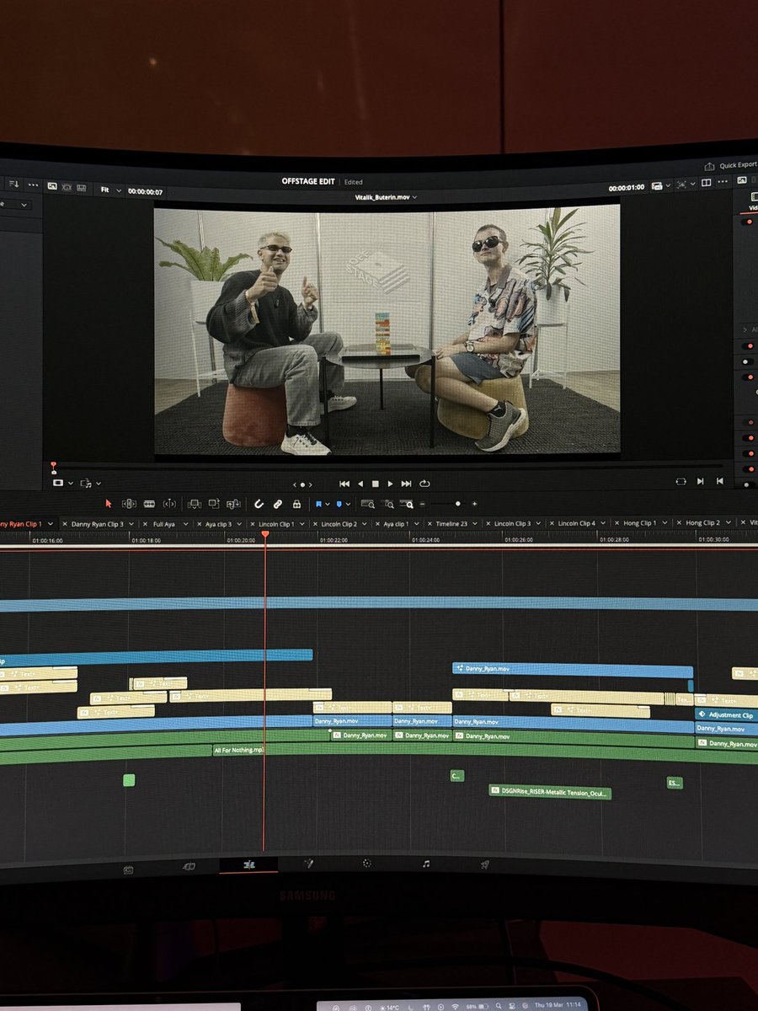Click the Detail Zoom icon

tap(387, 504)
